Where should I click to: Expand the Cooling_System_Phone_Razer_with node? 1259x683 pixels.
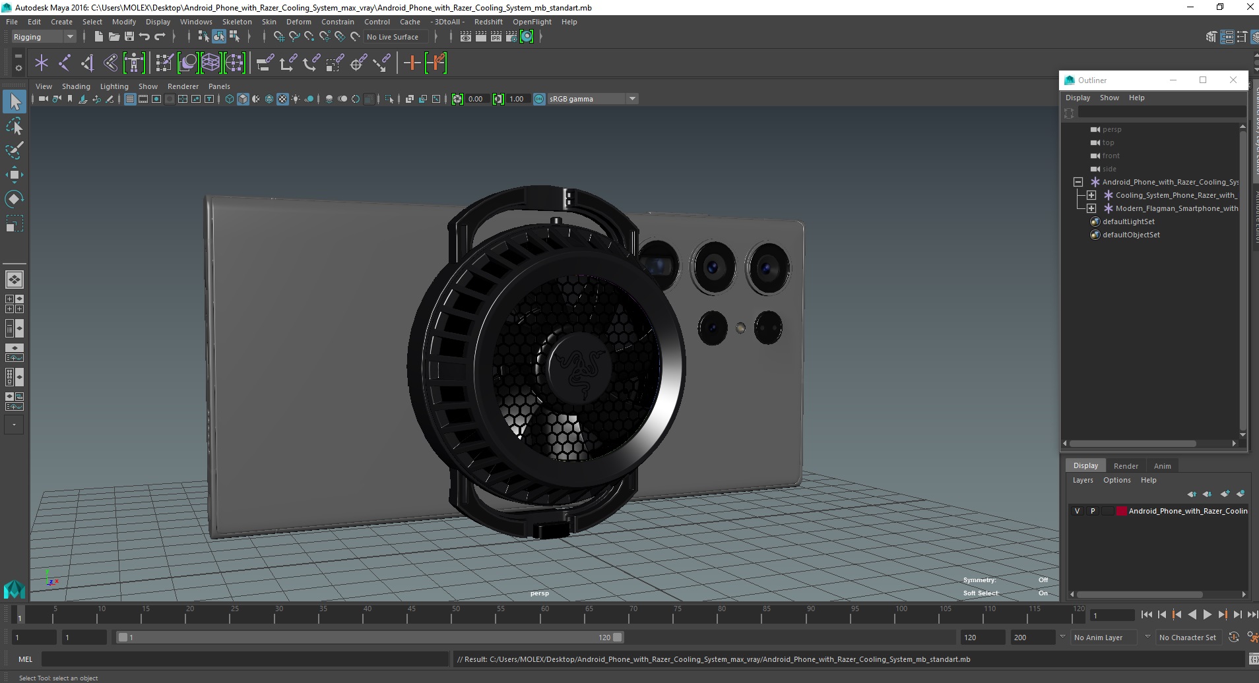coord(1091,195)
